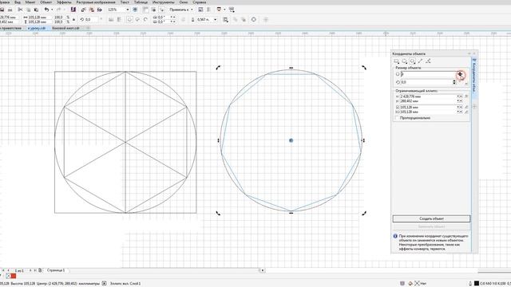Open the Tools menu

[x=163, y=2]
